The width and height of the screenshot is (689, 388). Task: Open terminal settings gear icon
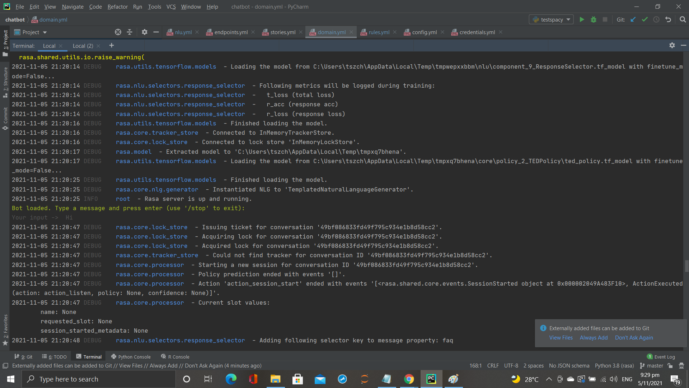coord(672,45)
